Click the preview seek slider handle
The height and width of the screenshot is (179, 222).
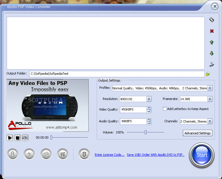[51, 137]
